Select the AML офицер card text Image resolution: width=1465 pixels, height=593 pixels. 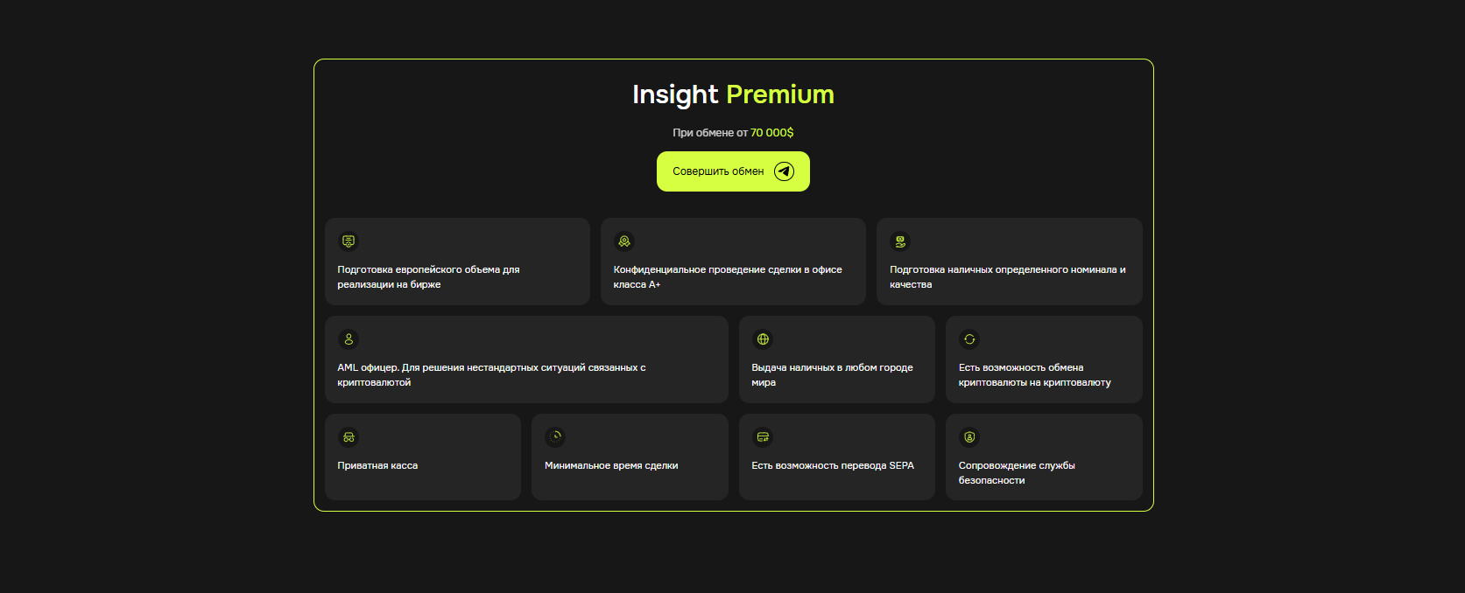[x=491, y=375]
